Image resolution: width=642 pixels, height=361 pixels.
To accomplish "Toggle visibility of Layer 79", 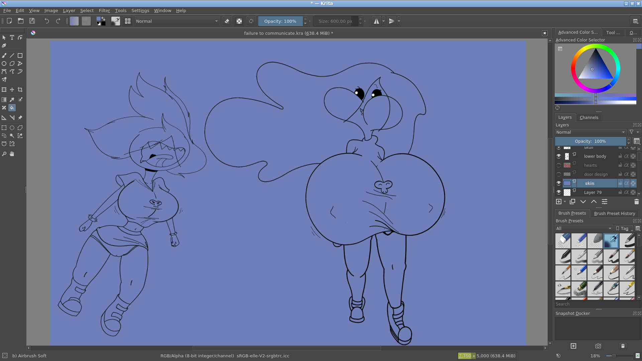I will 559,192.
